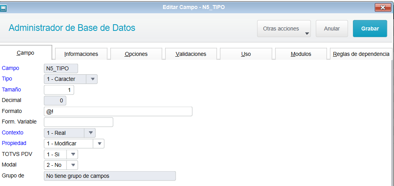Close the Editar Campo window
394x186 pixels.
click(383, 7)
